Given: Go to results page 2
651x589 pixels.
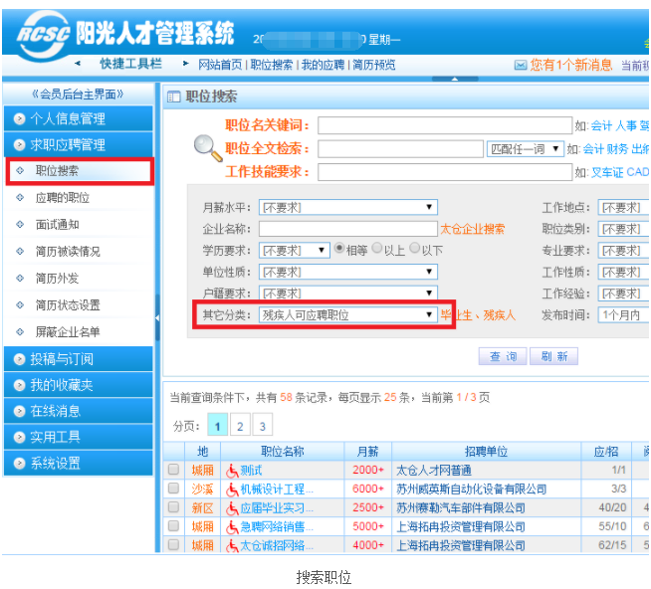Looking at the screenshot, I should point(240,425).
